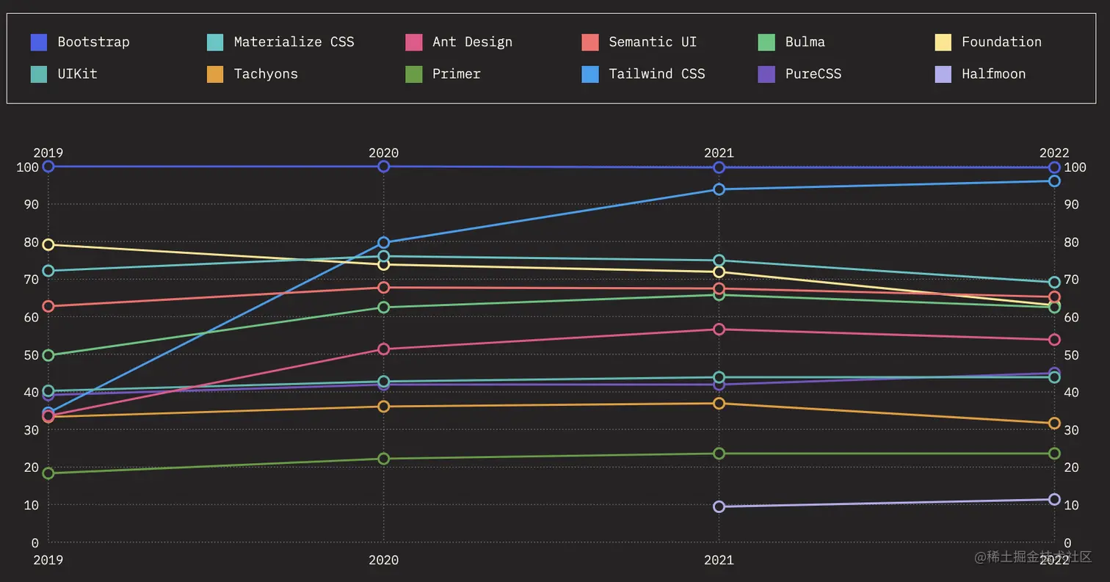Click the Materialize CSS legend swatch
Image resolution: width=1110 pixels, height=582 pixels.
point(215,42)
